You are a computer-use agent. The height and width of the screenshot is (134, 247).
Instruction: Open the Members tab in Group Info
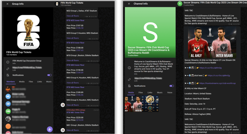[x=10, y=82]
